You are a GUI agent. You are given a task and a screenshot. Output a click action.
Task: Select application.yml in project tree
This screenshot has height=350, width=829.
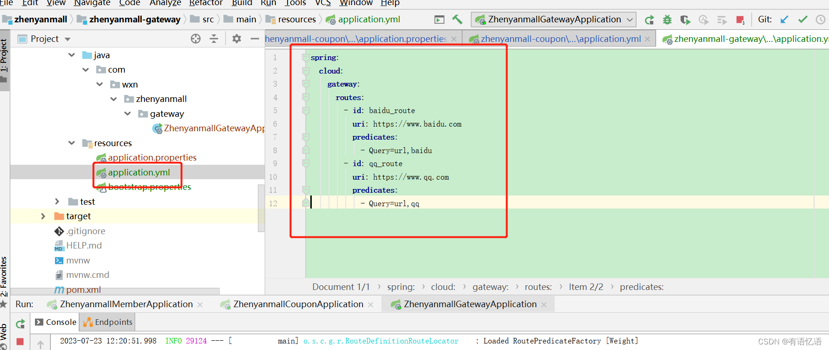point(139,172)
